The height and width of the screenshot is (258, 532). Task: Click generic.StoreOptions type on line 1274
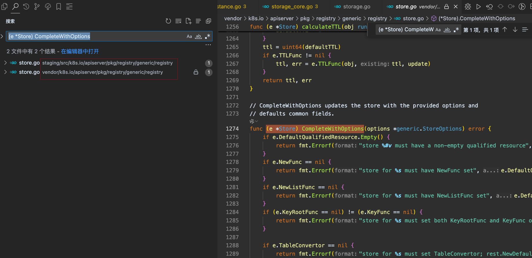point(429,129)
